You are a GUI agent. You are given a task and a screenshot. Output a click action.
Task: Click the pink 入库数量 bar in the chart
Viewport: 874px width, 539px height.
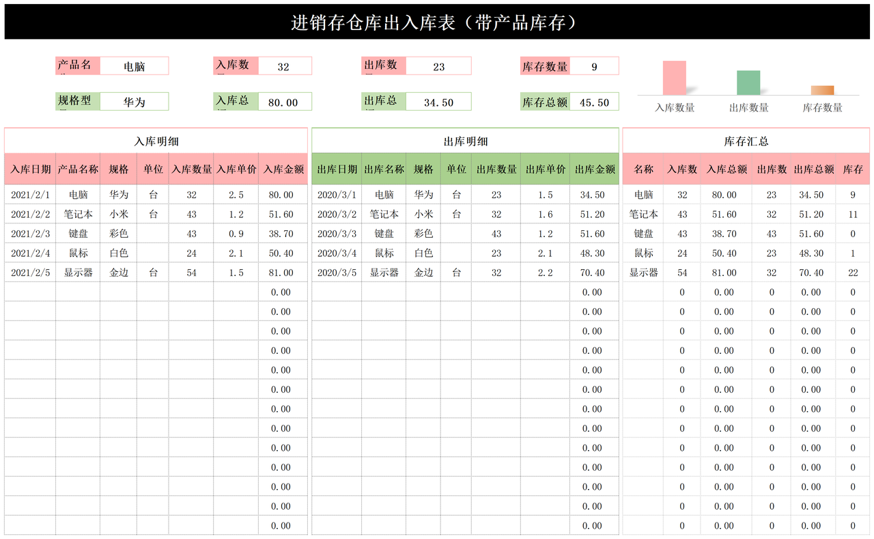675,78
